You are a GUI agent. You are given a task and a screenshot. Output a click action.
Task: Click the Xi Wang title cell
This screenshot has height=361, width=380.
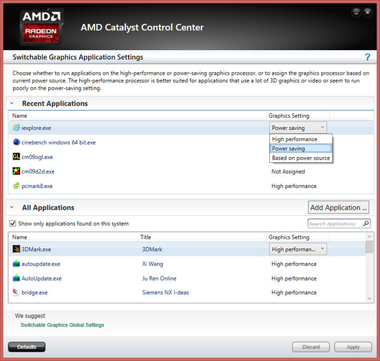tap(153, 264)
